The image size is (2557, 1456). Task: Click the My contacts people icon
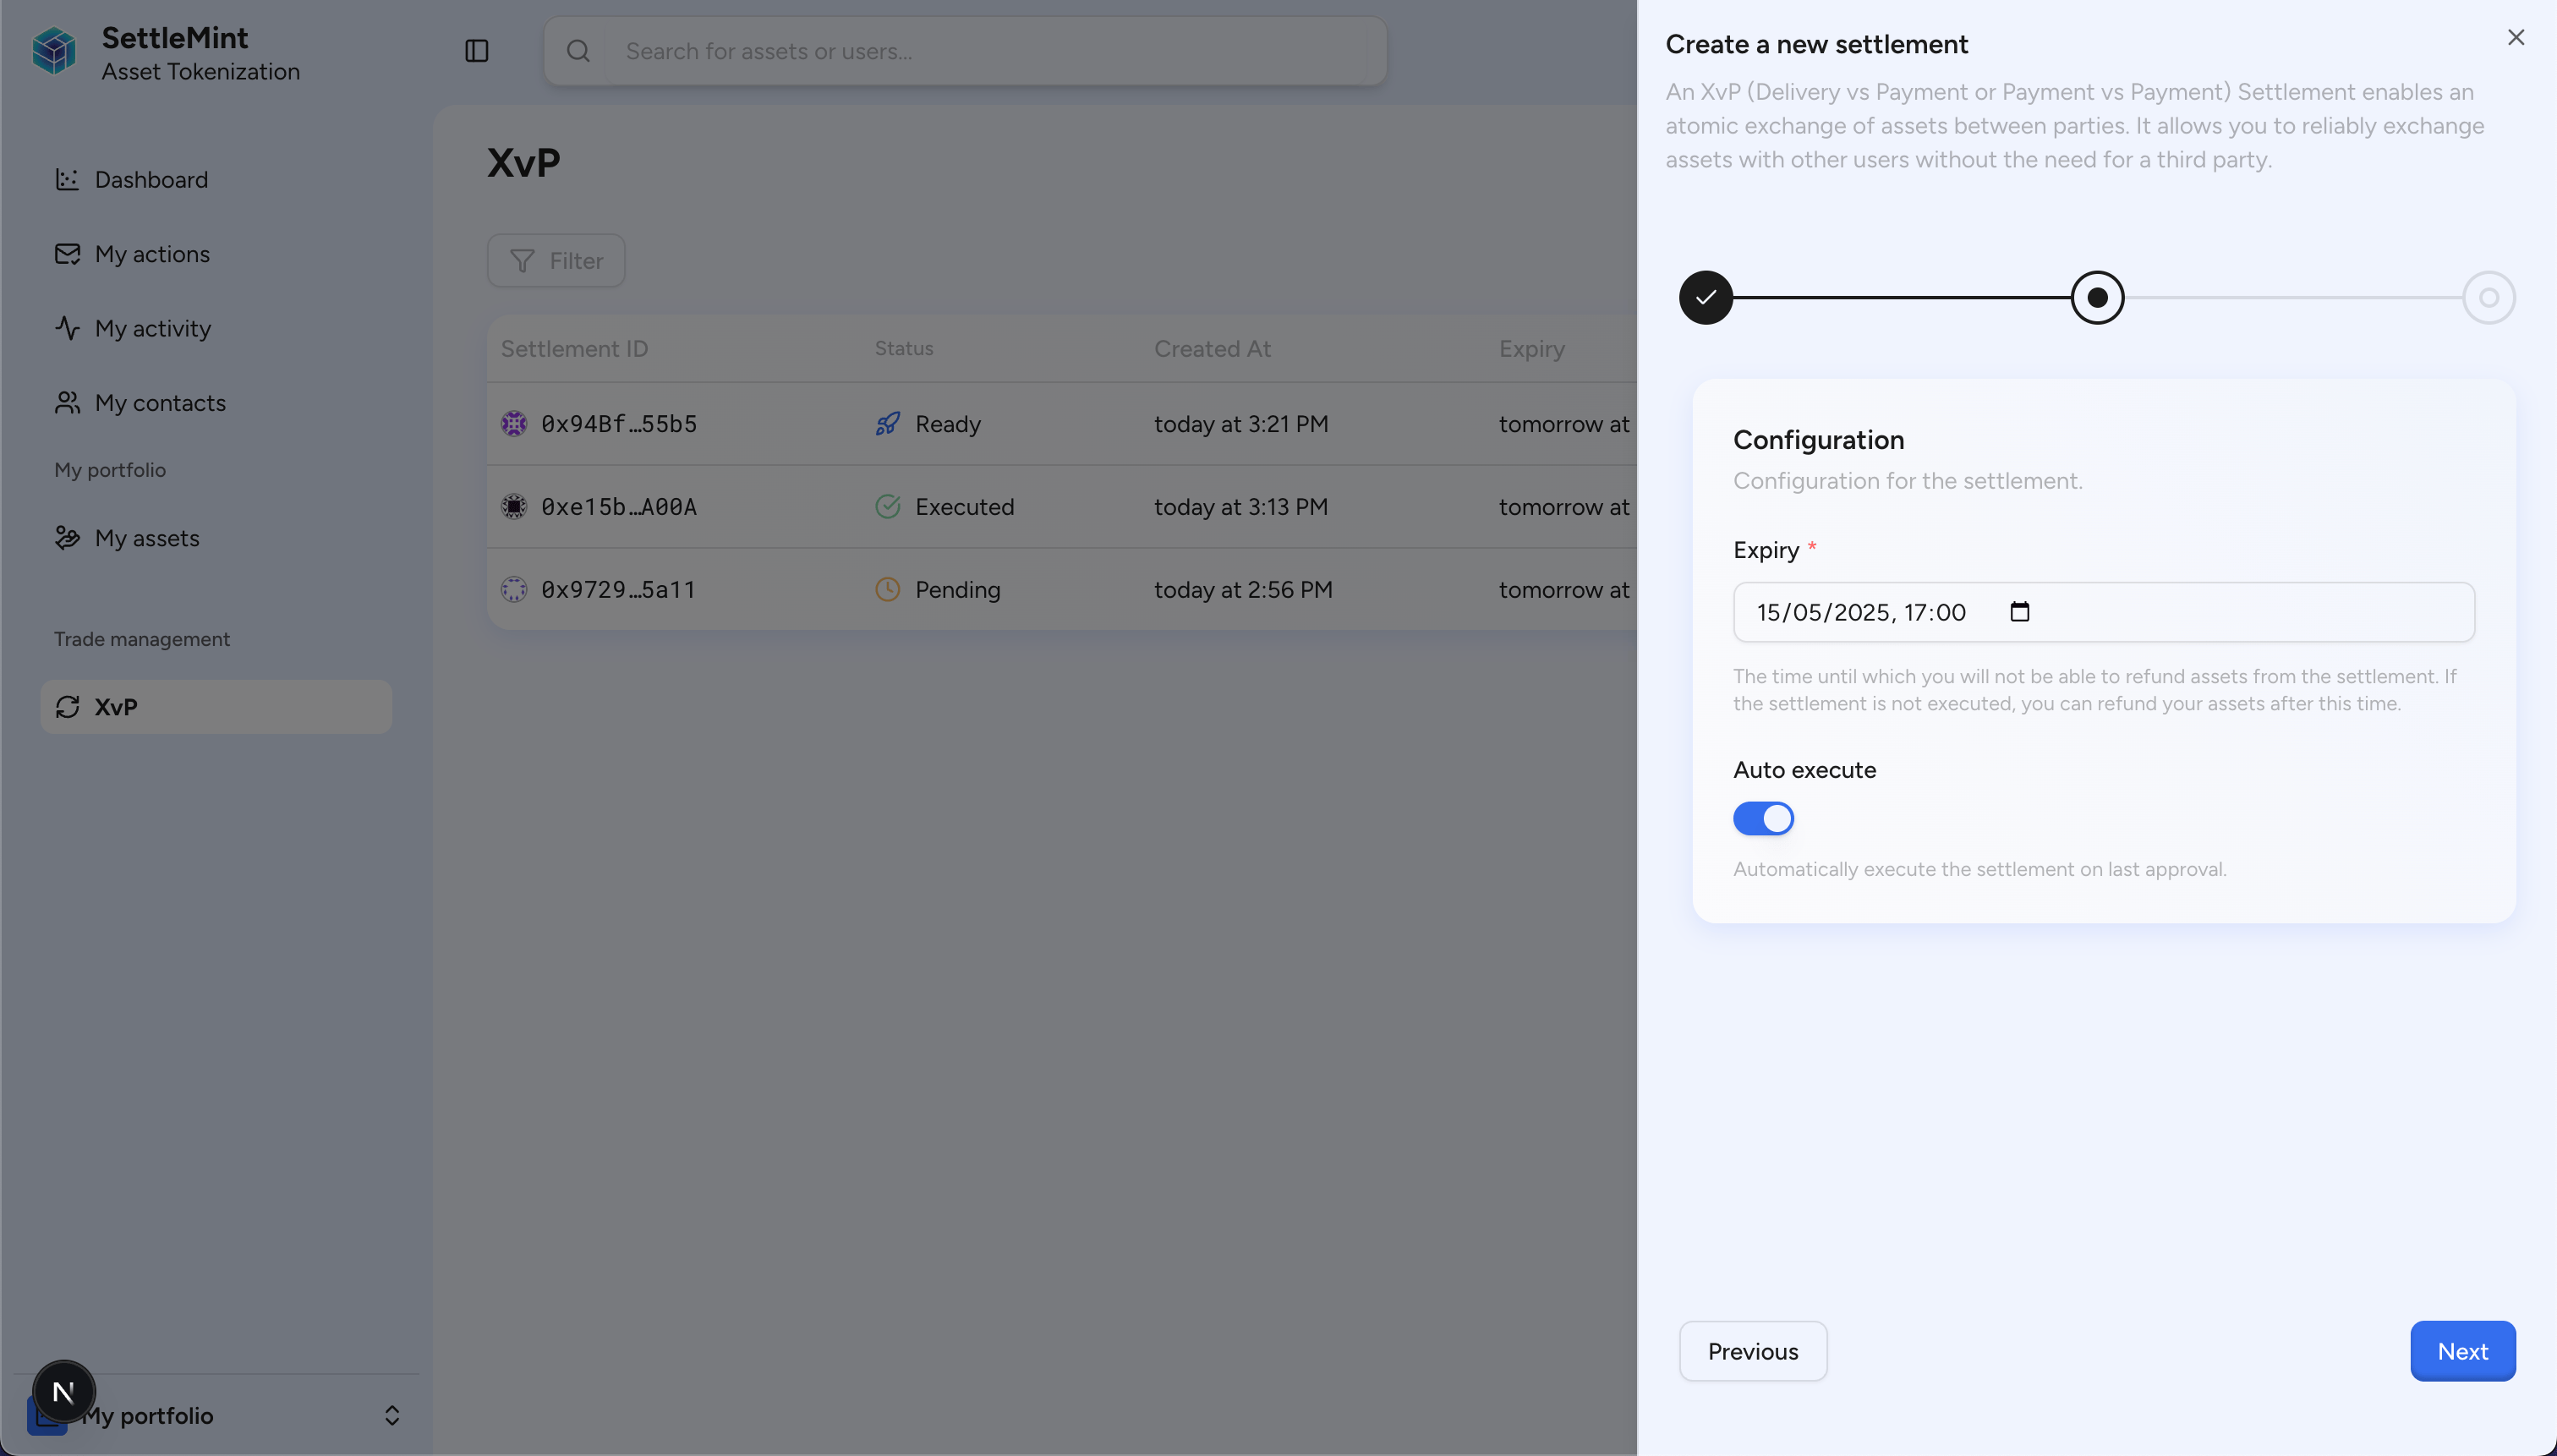click(x=66, y=402)
